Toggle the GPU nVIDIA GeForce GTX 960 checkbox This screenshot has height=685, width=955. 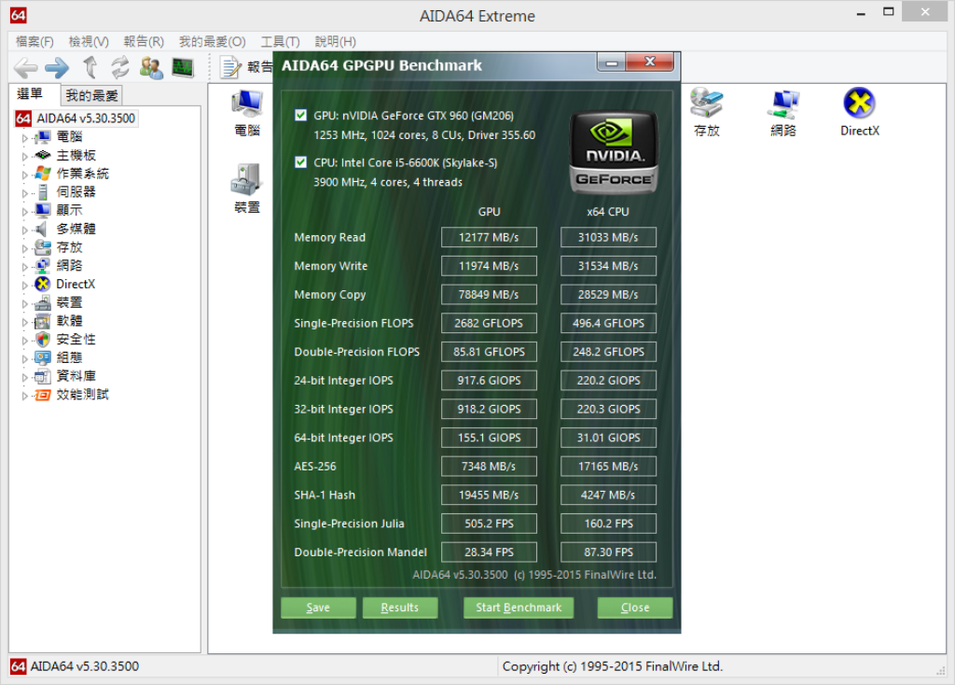(x=300, y=115)
